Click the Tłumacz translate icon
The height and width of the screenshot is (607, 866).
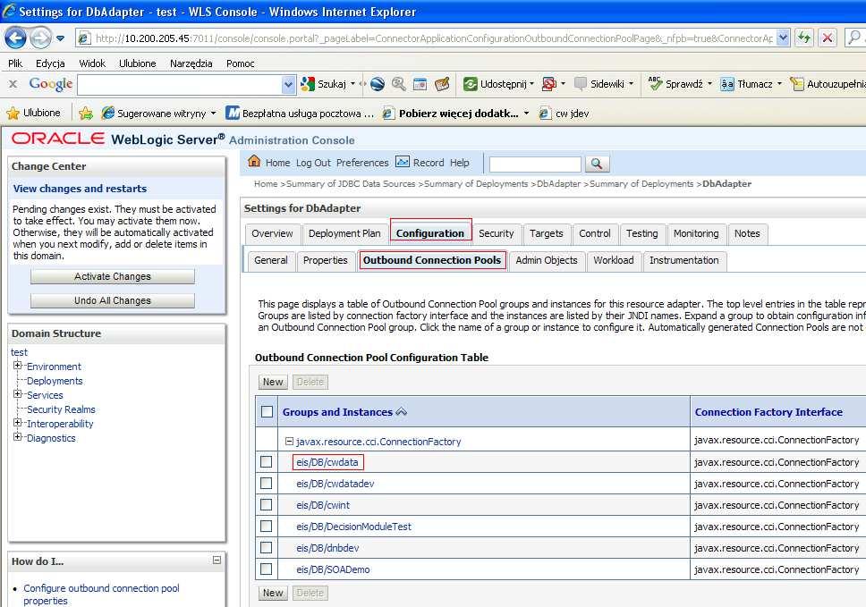tap(727, 84)
